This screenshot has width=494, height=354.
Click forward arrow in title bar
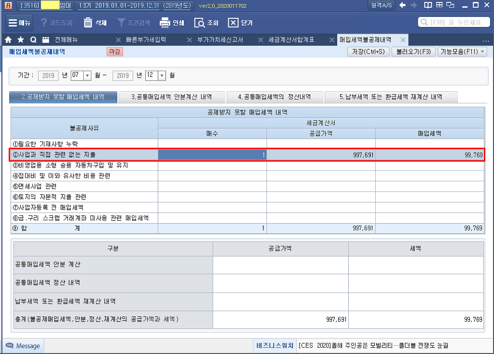coord(413,5)
